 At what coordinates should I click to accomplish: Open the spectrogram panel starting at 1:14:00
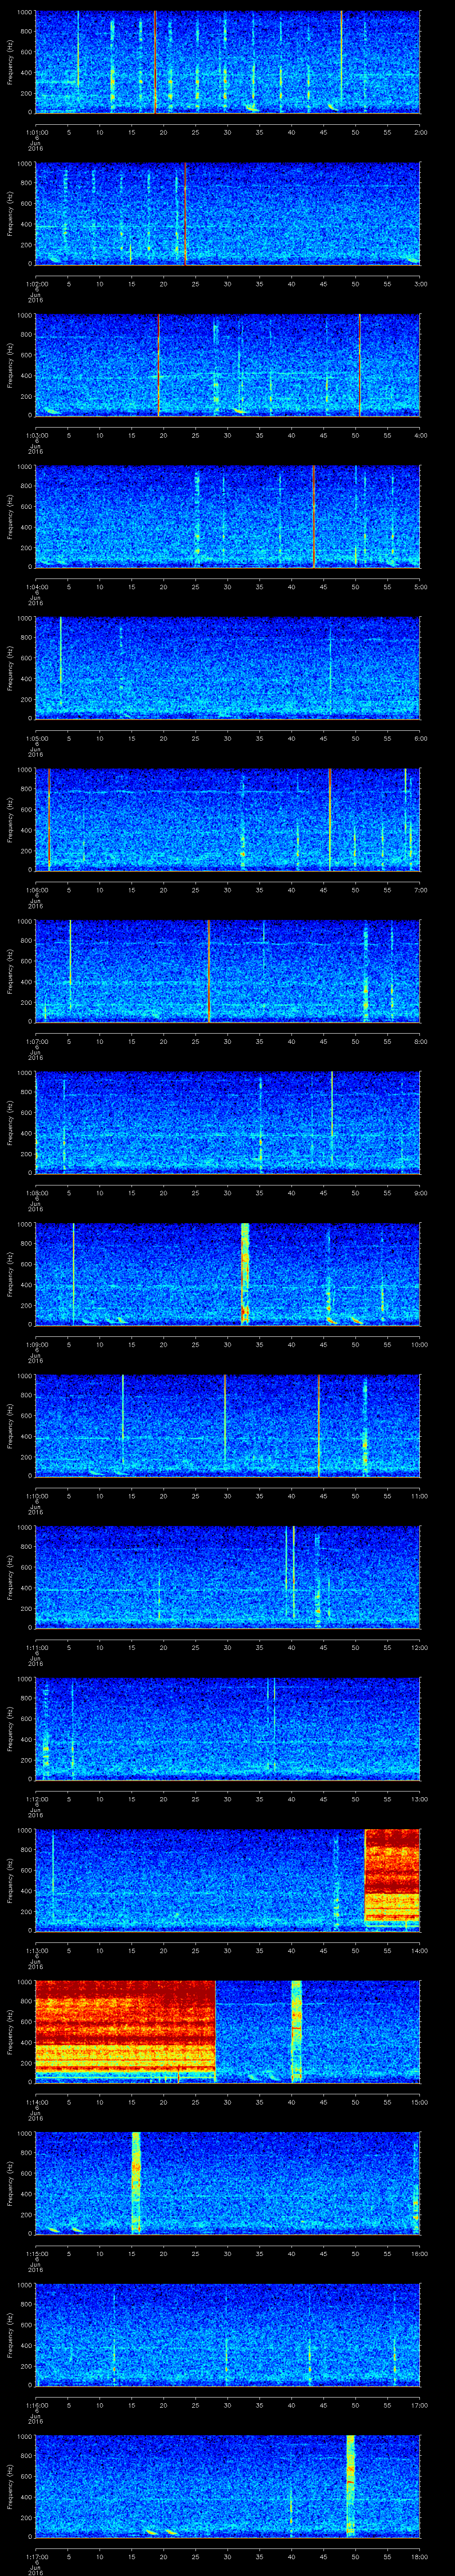[228, 2032]
